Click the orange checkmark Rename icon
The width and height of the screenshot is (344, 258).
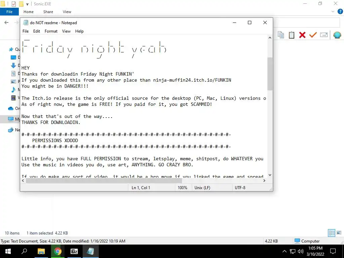coord(313,35)
